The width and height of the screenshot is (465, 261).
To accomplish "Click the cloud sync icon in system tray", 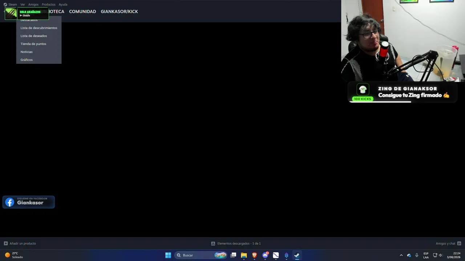I will 409,255.
